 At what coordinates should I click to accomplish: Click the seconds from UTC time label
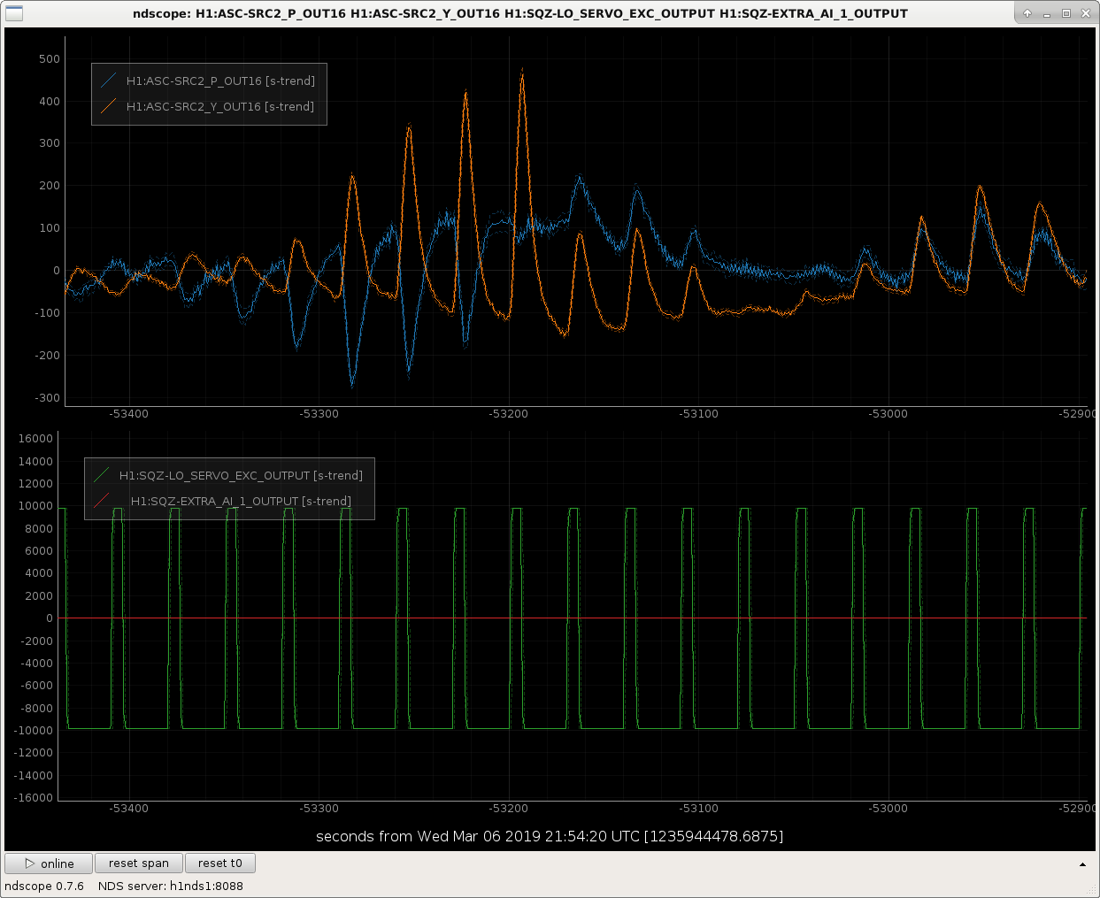[550, 836]
